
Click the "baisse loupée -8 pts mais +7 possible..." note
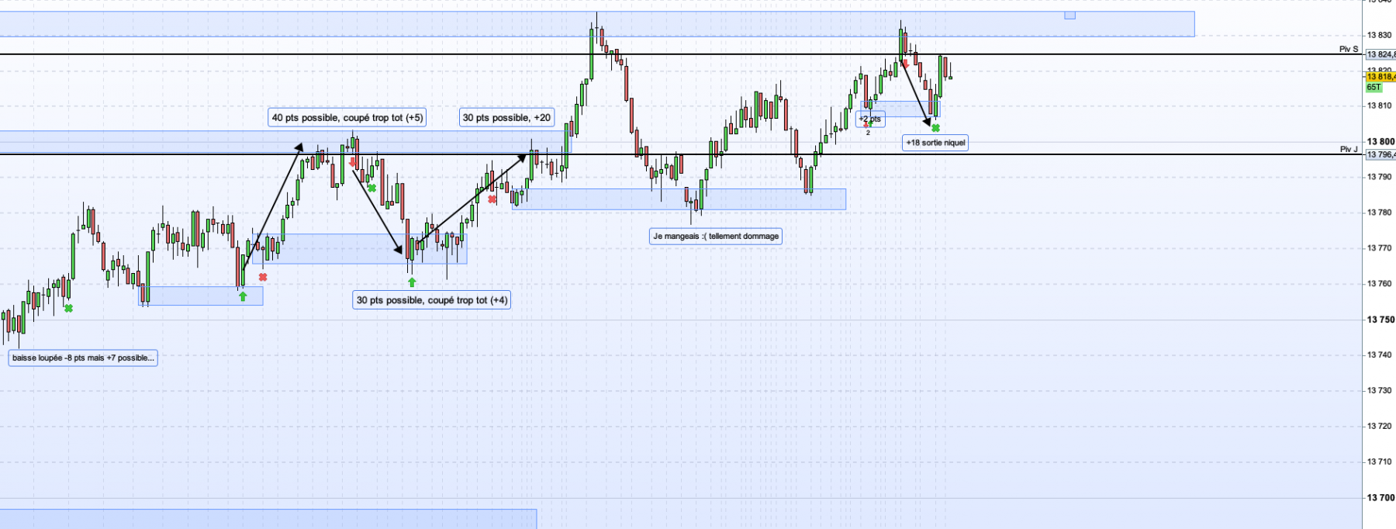[x=83, y=358]
